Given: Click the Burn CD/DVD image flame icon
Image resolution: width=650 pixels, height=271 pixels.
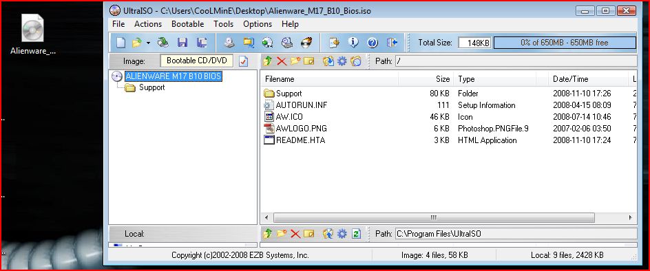Looking at the screenshot, I should (x=306, y=42).
